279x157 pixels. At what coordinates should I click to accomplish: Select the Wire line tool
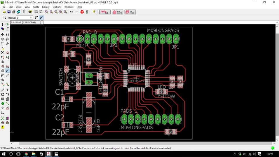pos(3,90)
